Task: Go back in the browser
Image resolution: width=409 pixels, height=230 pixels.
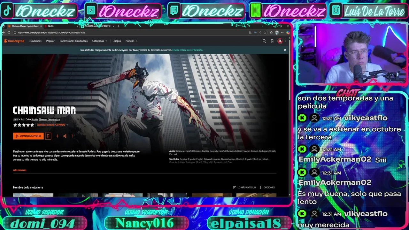Action: [x=4, y=33]
